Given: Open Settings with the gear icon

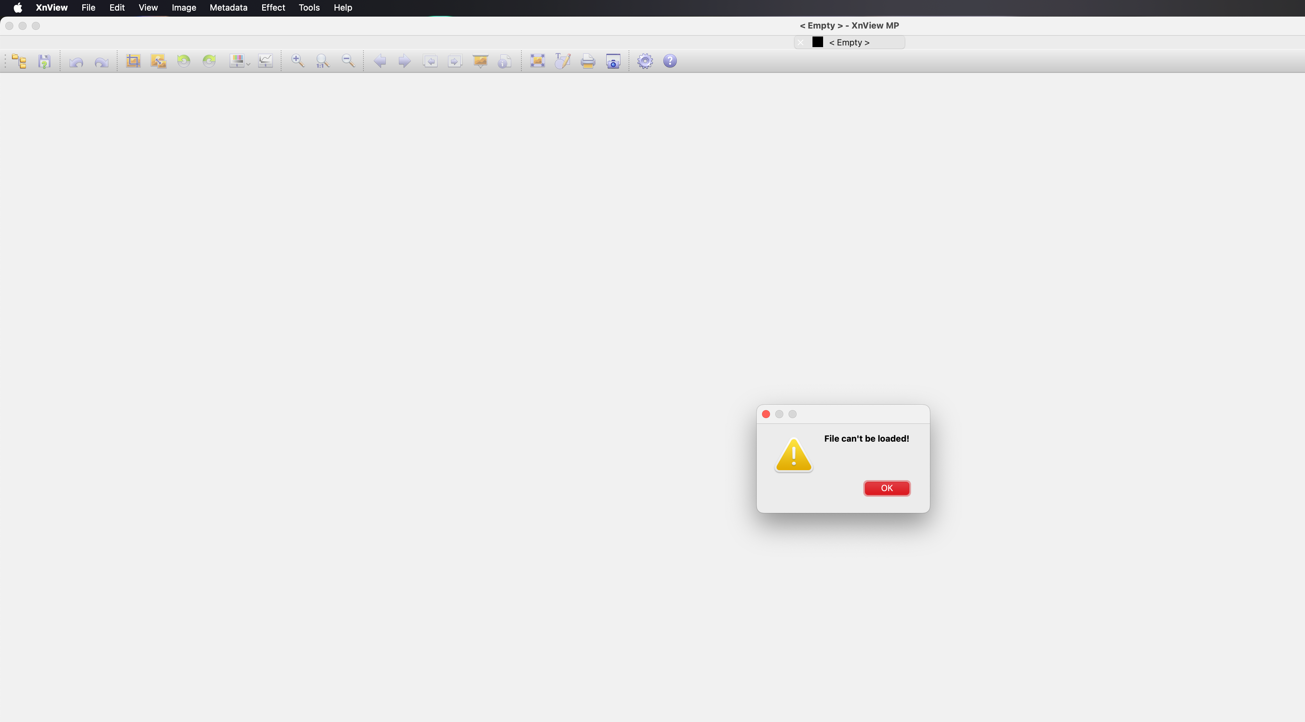Looking at the screenshot, I should coord(645,61).
